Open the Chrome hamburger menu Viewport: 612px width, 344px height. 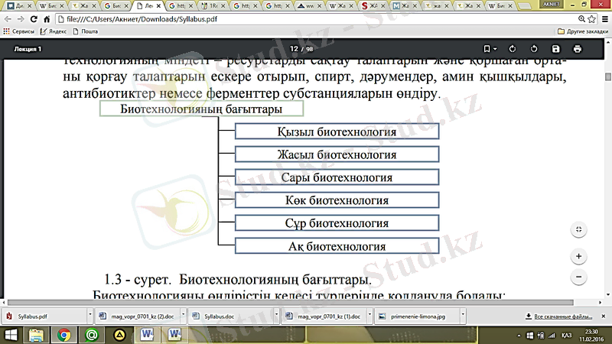click(x=605, y=18)
